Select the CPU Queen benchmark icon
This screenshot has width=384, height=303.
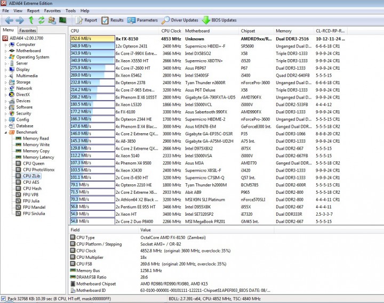tap(18, 163)
